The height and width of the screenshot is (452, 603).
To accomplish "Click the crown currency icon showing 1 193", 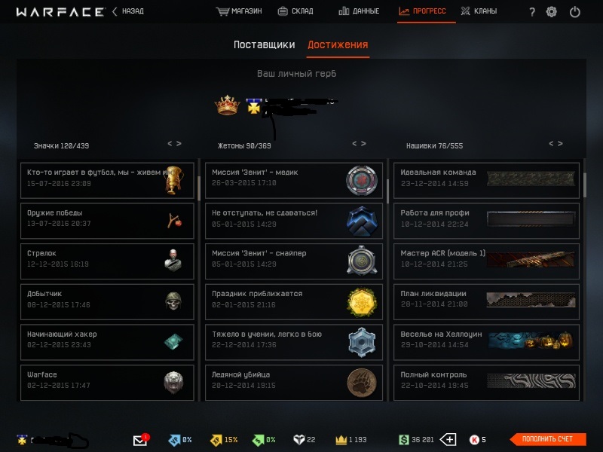I will tap(341, 439).
